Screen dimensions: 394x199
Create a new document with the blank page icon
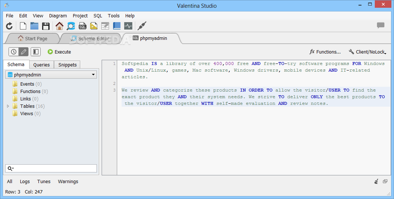(x=23, y=26)
